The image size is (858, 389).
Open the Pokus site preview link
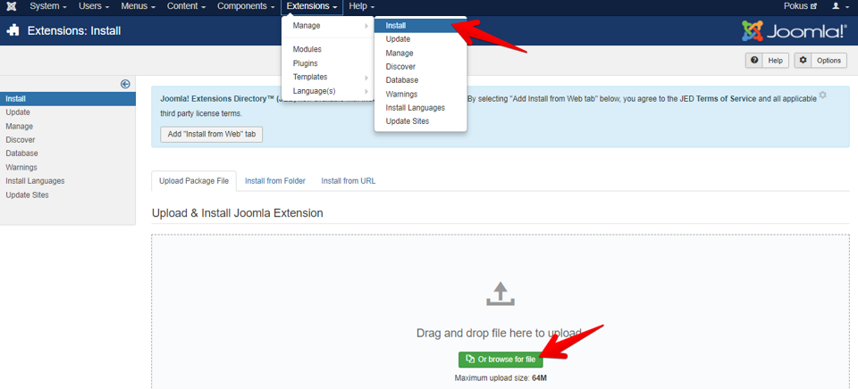pos(800,6)
